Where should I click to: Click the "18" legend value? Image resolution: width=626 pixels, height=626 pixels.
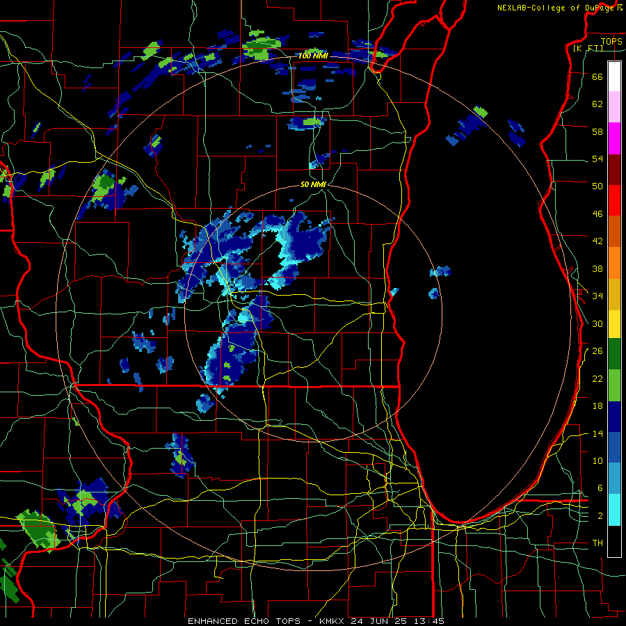[597, 406]
